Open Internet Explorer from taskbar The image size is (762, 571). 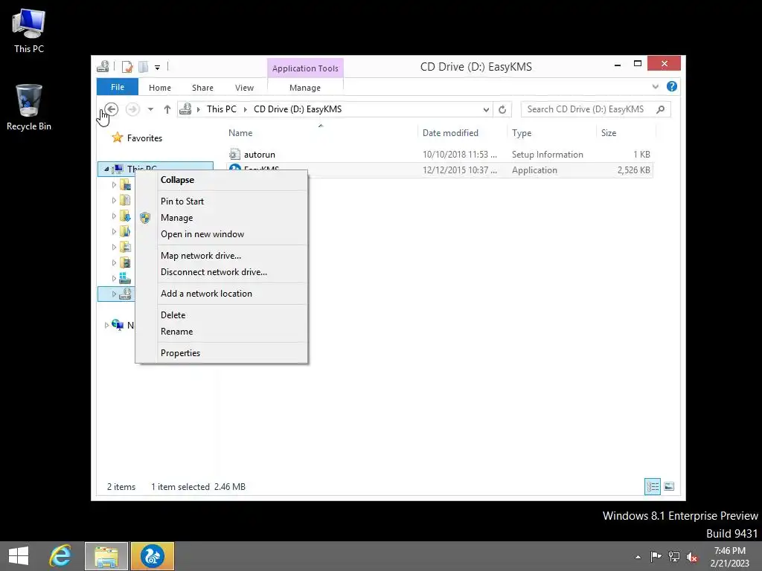(60, 556)
